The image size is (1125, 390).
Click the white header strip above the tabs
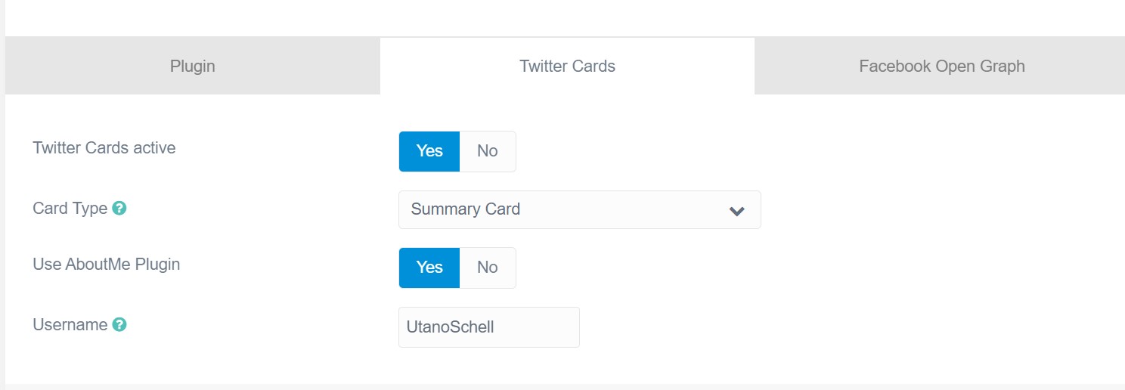tap(562, 18)
